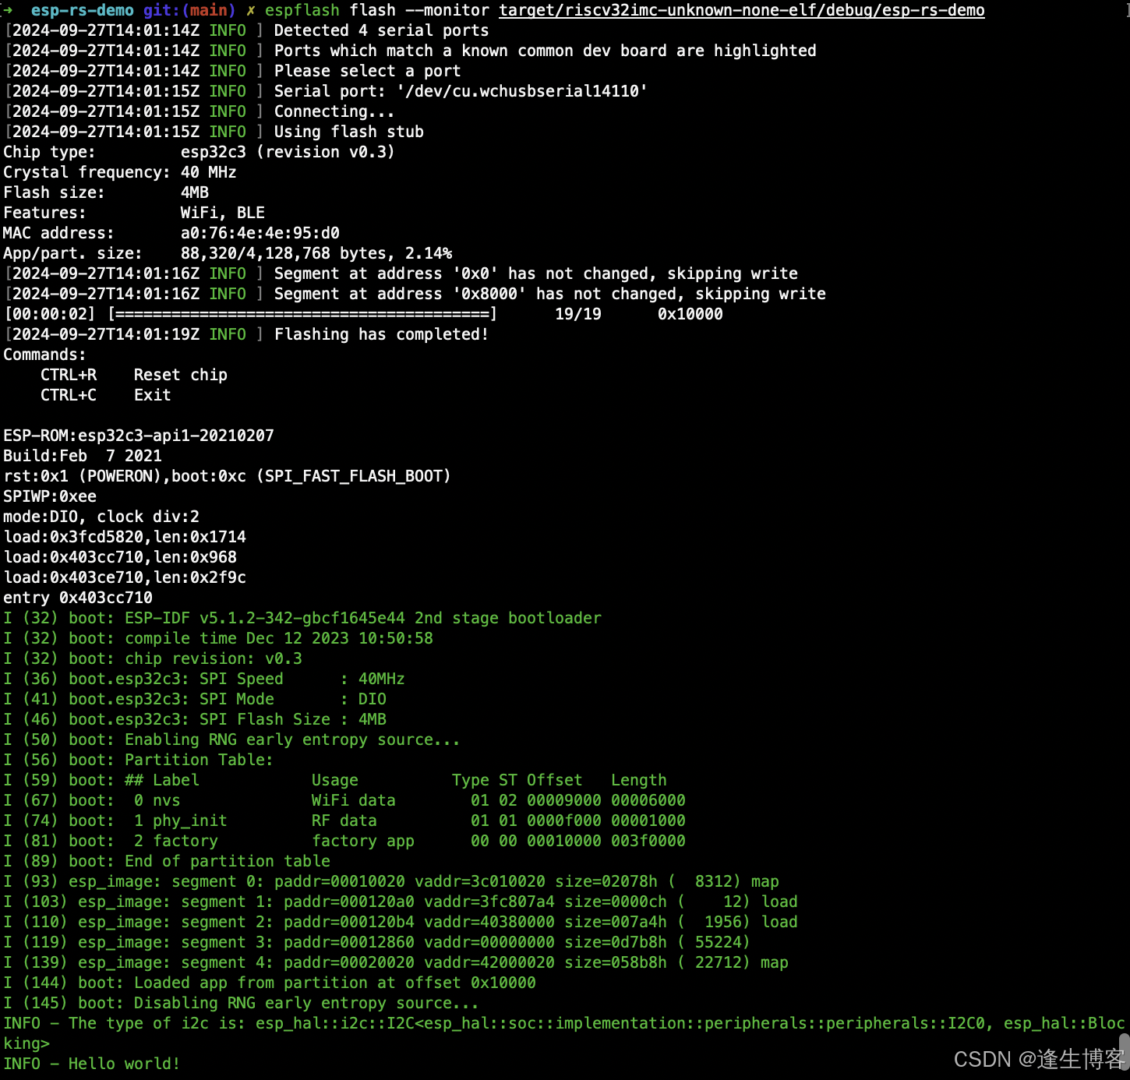Click 'Partition Table:' heading line
The image size is (1130, 1080).
pos(138,760)
